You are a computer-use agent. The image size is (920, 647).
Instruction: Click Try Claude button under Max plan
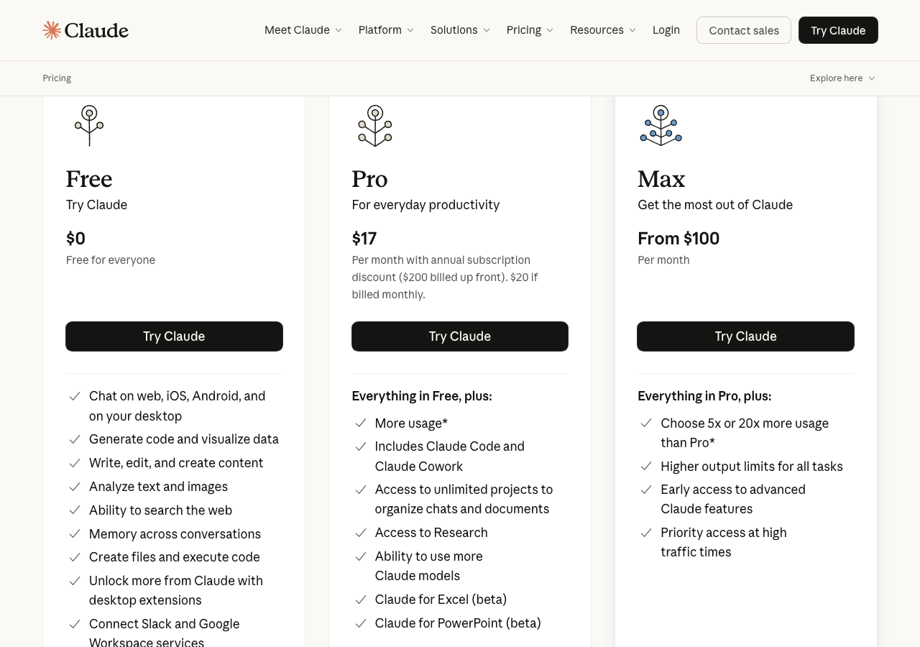pos(745,336)
